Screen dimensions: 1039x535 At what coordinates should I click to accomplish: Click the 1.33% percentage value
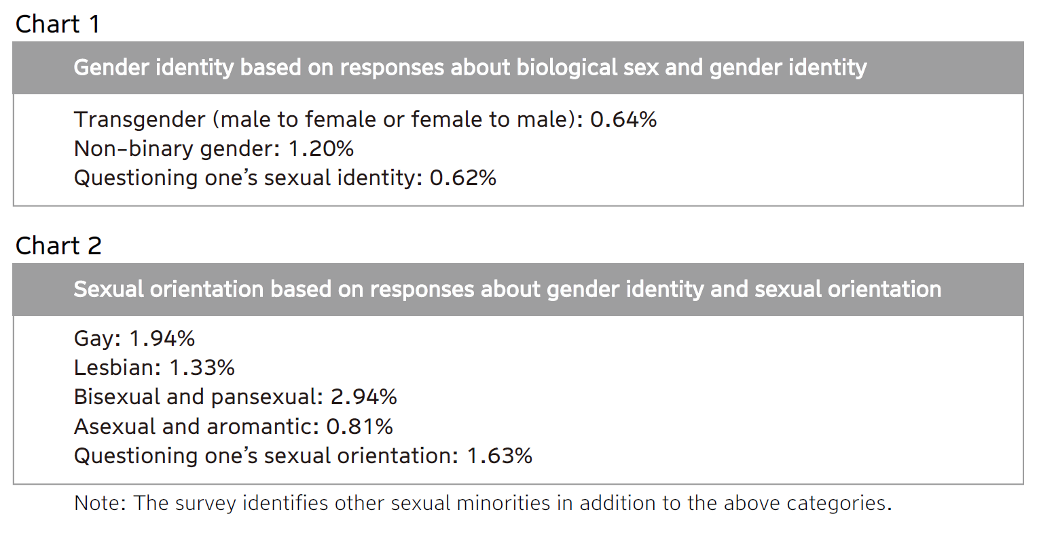click(202, 368)
